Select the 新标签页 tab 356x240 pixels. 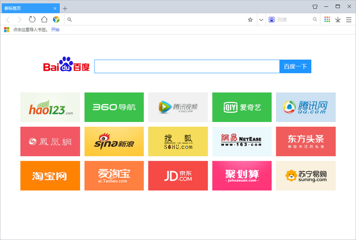pyautogui.click(x=31, y=8)
